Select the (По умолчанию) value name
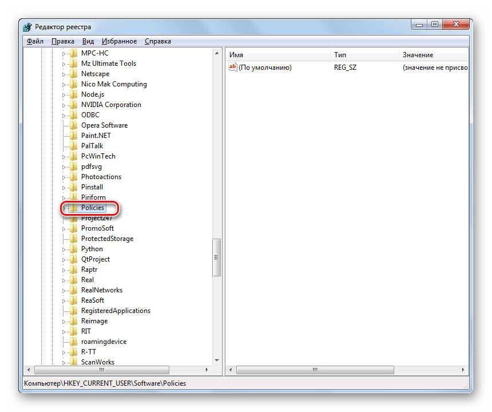 pyautogui.click(x=265, y=68)
